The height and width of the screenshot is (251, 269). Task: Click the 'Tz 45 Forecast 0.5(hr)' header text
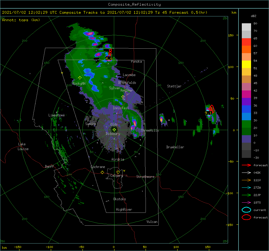click(x=181, y=13)
